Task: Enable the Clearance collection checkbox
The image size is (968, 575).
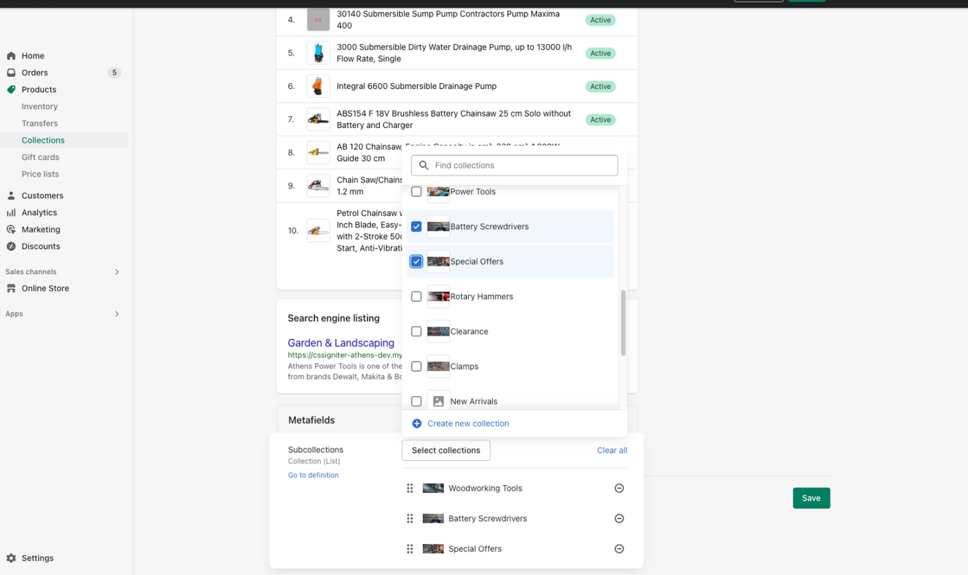Action: [416, 331]
